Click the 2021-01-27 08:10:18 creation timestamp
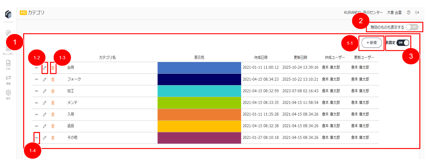This screenshot has height=161, width=429. click(x=261, y=138)
